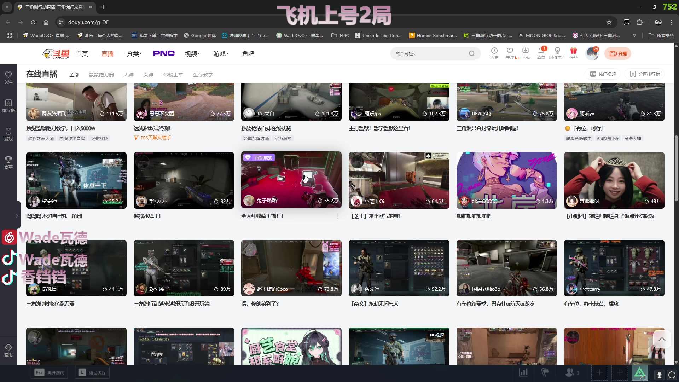This screenshot has height=382, width=679.
Task: Open the browser apps grid icon
Action: [x=9, y=35]
